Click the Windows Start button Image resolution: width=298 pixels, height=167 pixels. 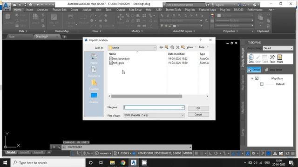5,163
